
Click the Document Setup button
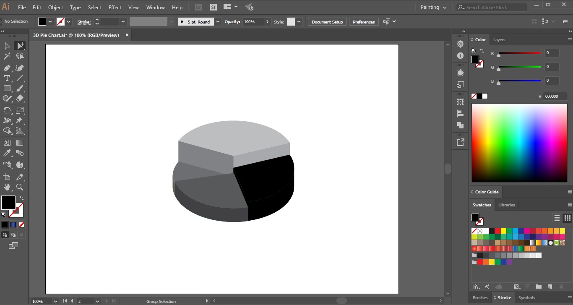pyautogui.click(x=327, y=22)
